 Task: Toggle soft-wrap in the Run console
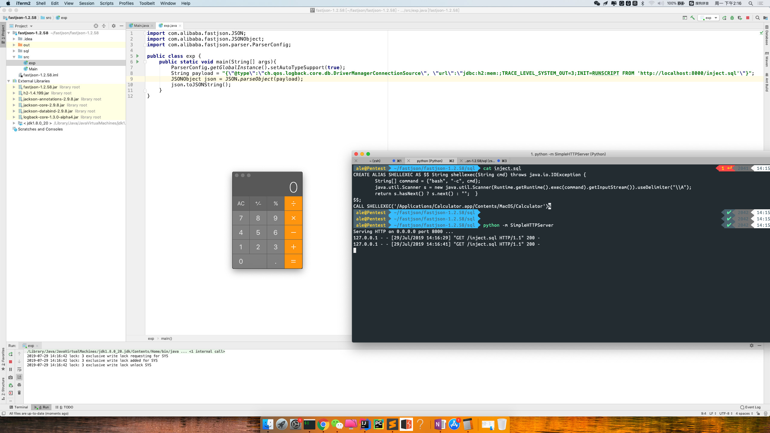point(19,370)
